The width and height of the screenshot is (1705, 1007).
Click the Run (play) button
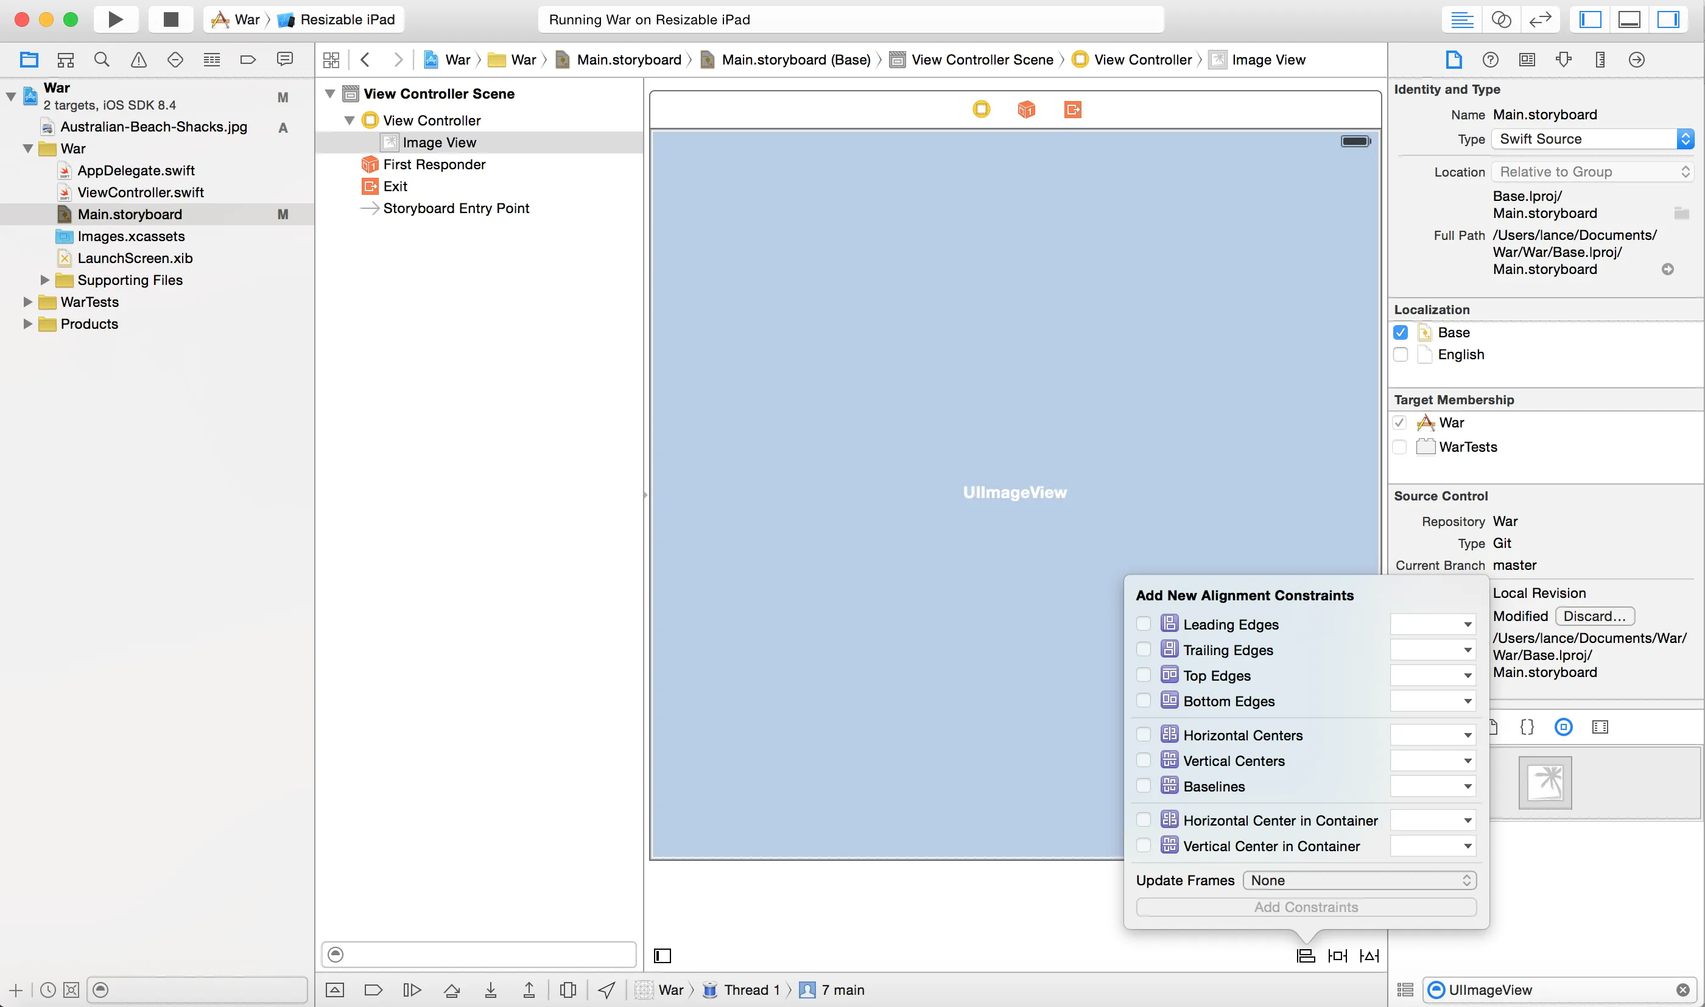115,19
